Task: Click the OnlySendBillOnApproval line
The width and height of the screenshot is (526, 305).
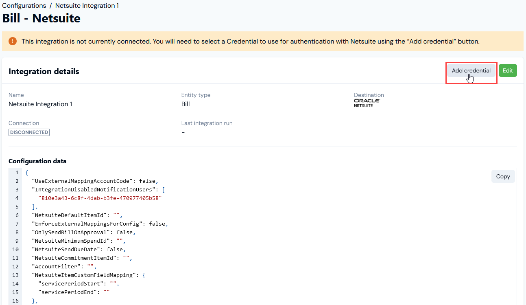Action: [x=83, y=232]
